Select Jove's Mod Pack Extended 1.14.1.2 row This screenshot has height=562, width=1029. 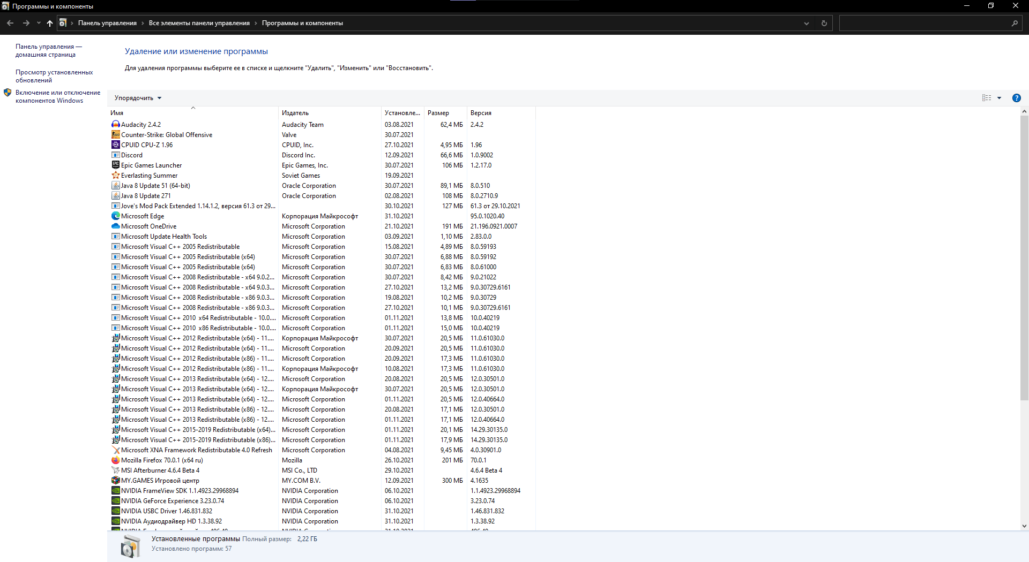pyautogui.click(x=322, y=206)
